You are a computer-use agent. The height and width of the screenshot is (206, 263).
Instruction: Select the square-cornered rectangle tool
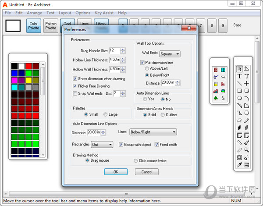(239, 91)
